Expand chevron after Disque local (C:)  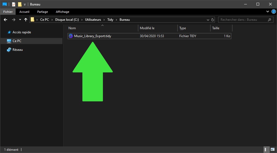[x=82, y=20]
